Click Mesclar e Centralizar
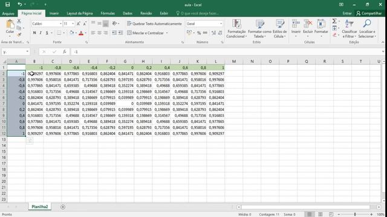 tap(145, 33)
